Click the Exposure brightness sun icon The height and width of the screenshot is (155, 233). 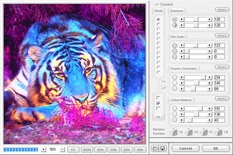(175, 20)
